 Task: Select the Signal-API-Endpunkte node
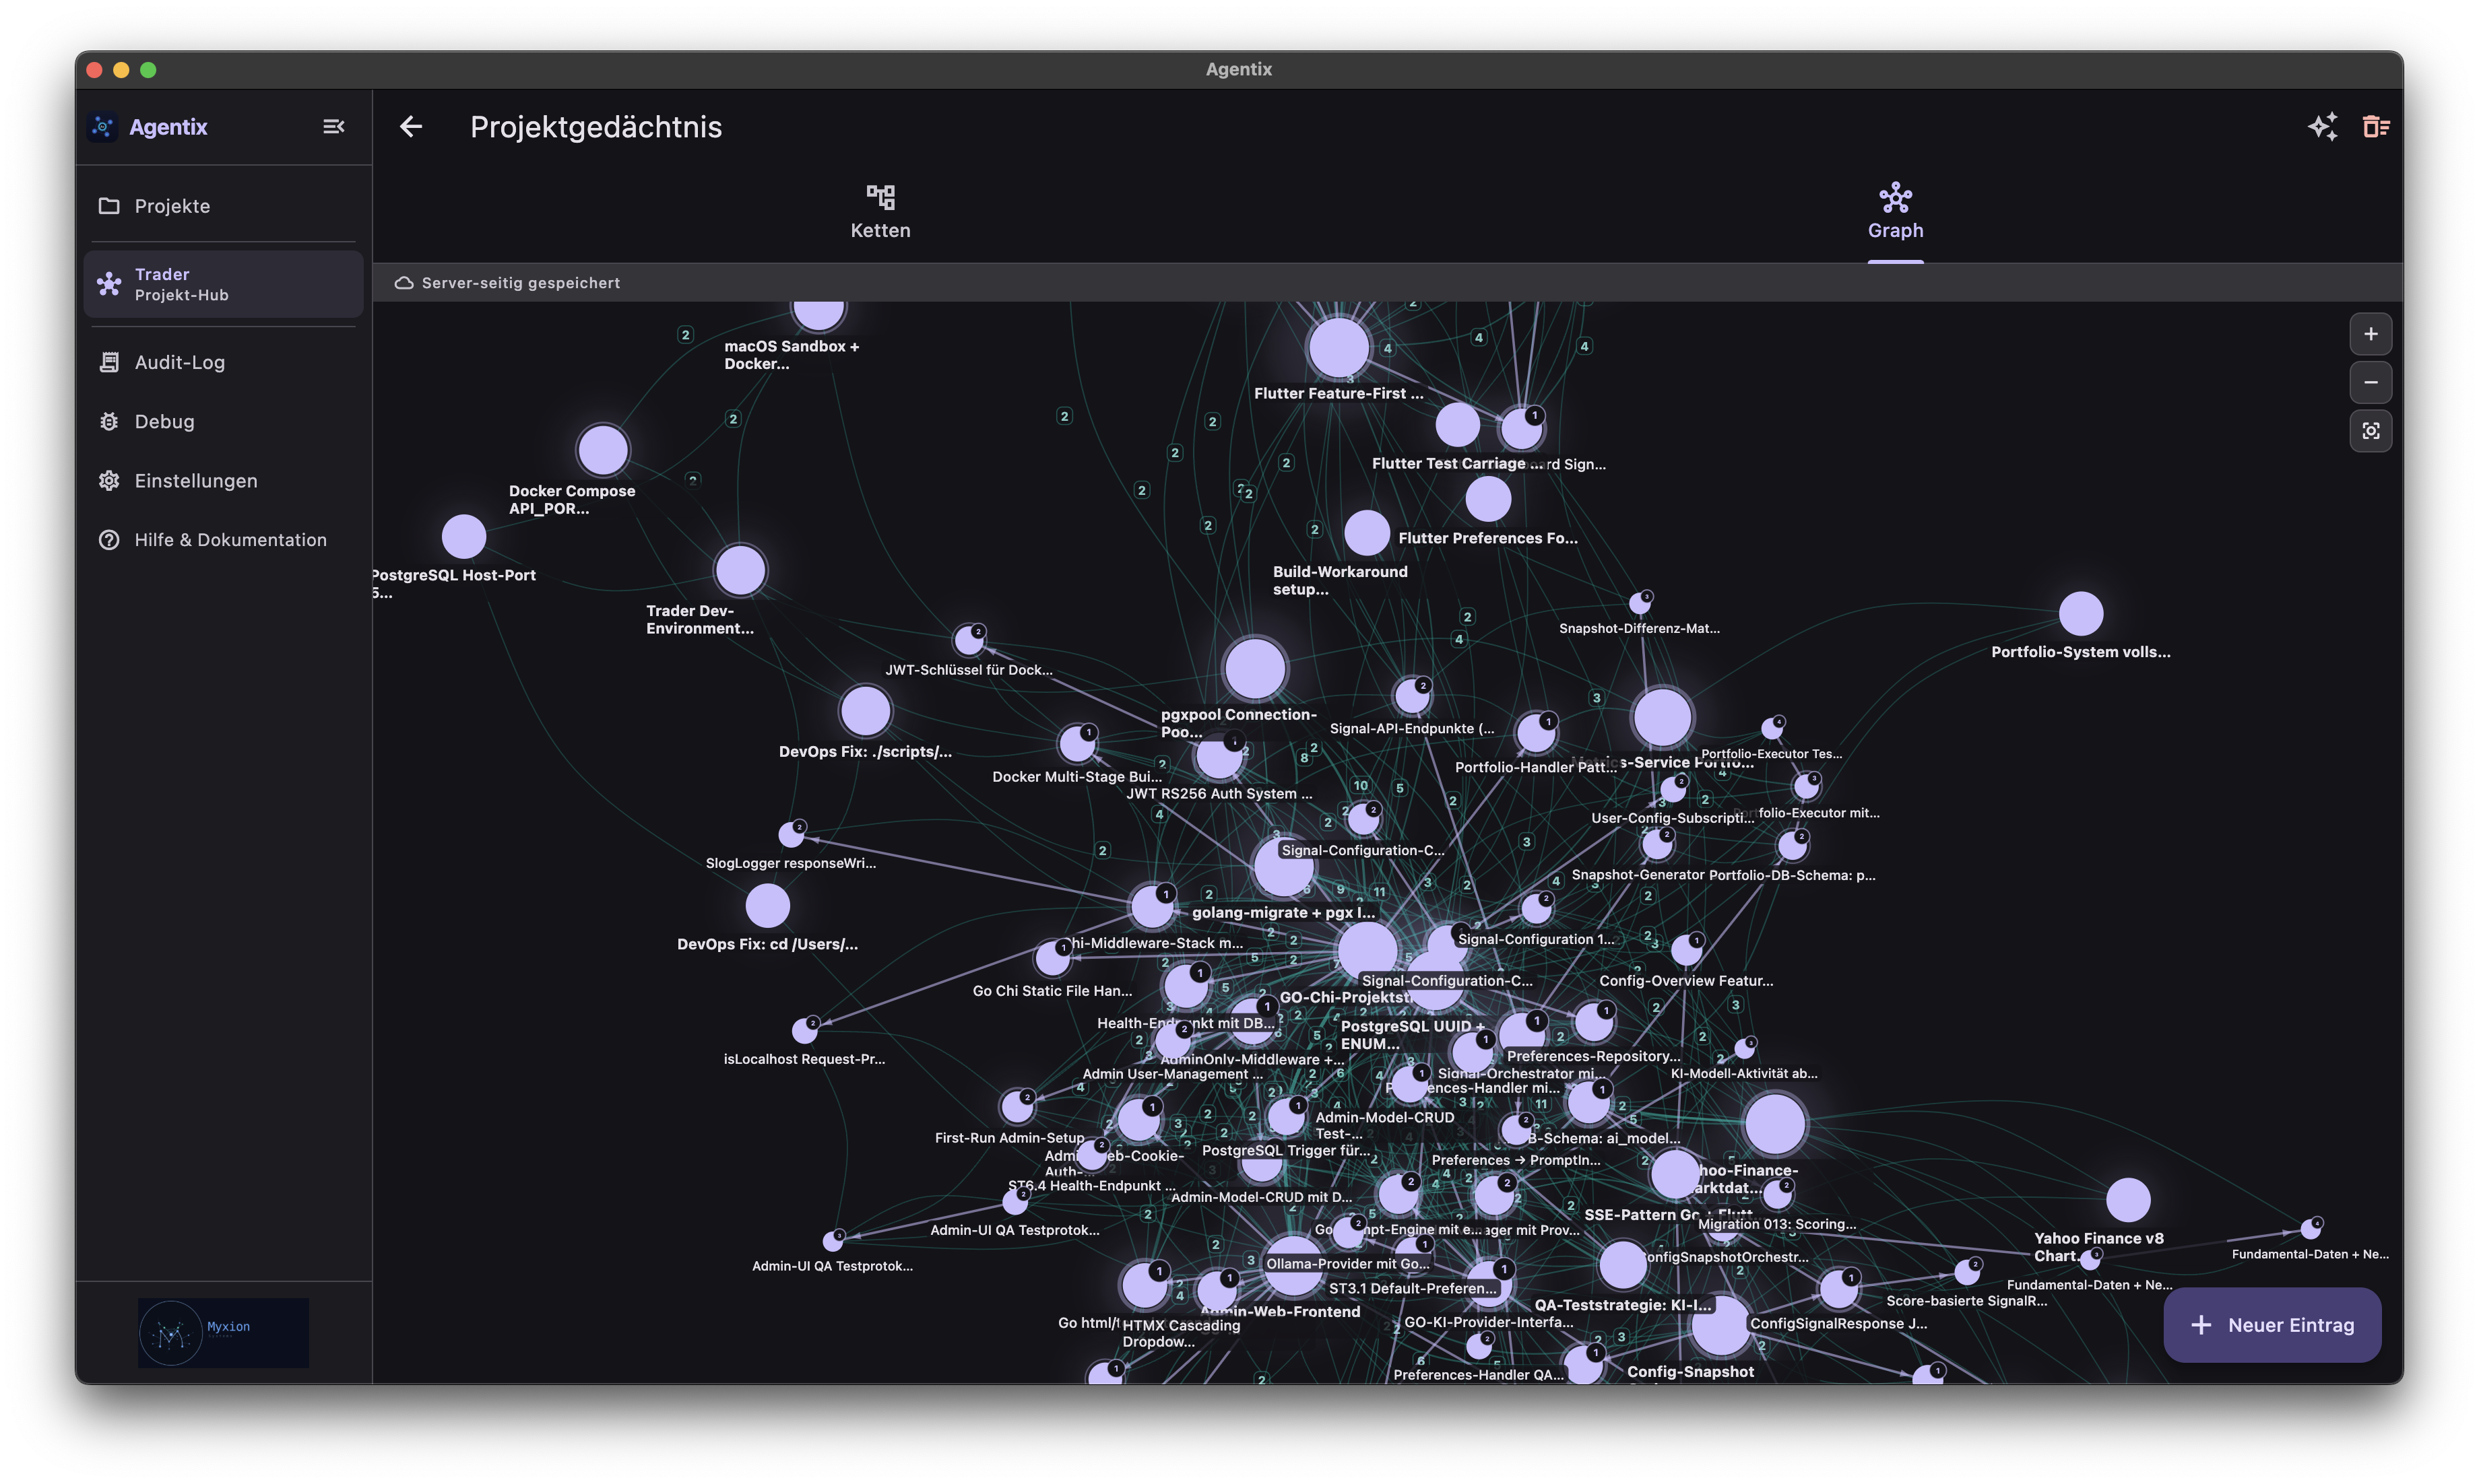1411,696
